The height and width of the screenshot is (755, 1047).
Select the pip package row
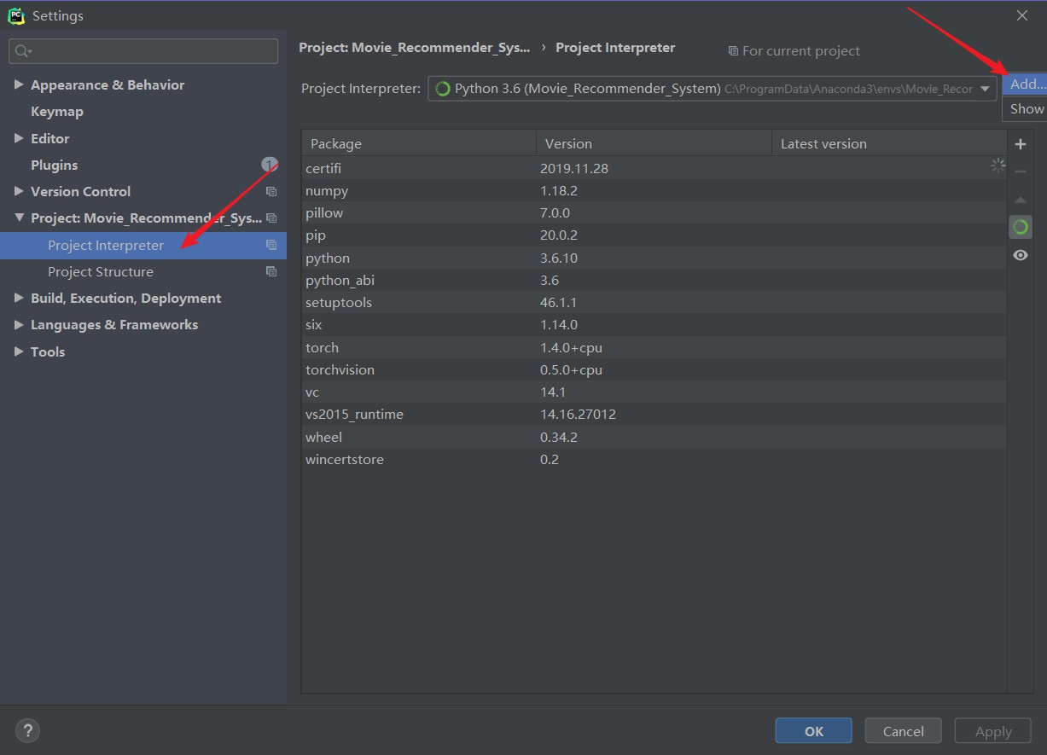[x=654, y=235]
